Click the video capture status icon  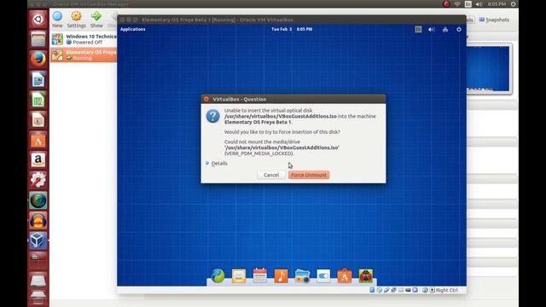point(408,290)
